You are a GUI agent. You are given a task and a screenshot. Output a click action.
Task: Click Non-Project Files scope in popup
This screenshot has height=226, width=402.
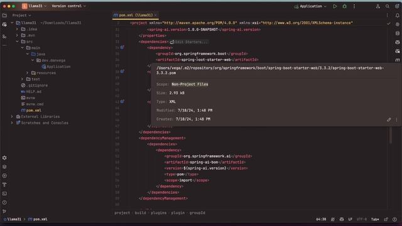pos(190,84)
